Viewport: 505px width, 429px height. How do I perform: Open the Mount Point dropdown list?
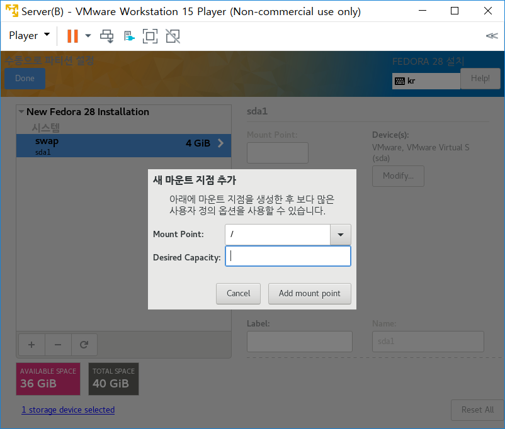pos(341,235)
